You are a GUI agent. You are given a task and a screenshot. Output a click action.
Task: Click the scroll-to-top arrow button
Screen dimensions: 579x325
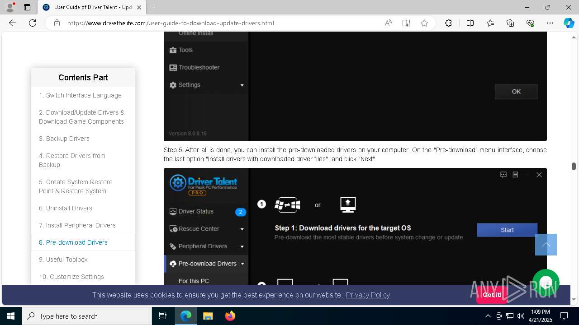point(546,245)
